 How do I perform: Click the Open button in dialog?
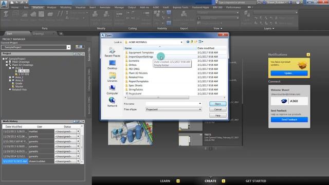point(218,104)
